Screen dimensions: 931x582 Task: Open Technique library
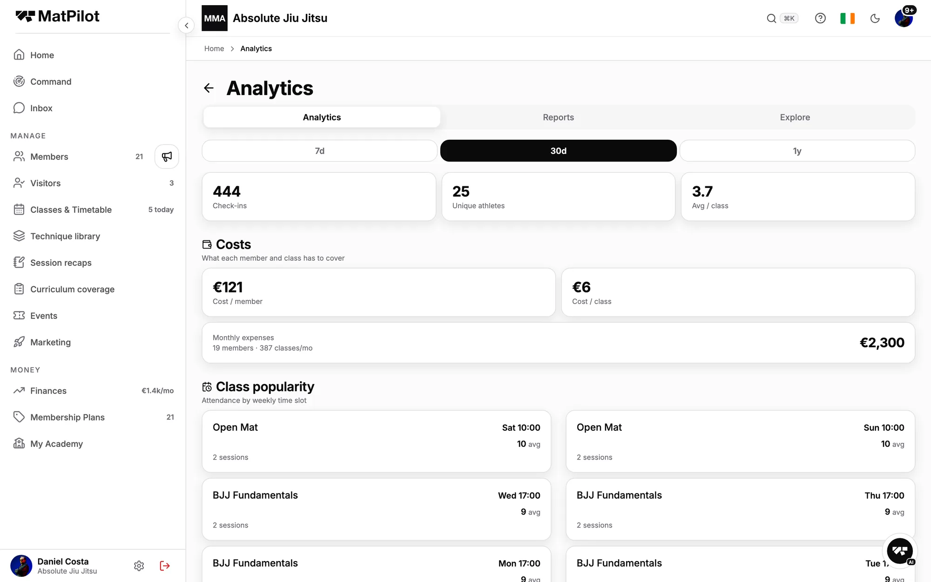pos(93,236)
